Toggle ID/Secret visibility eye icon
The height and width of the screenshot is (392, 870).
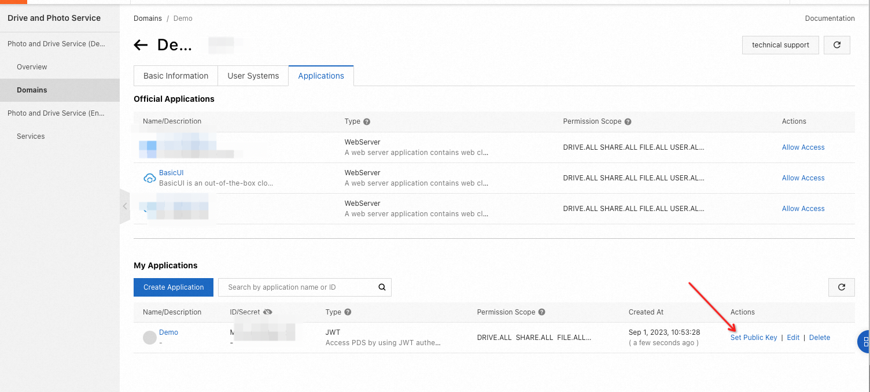pos(267,312)
